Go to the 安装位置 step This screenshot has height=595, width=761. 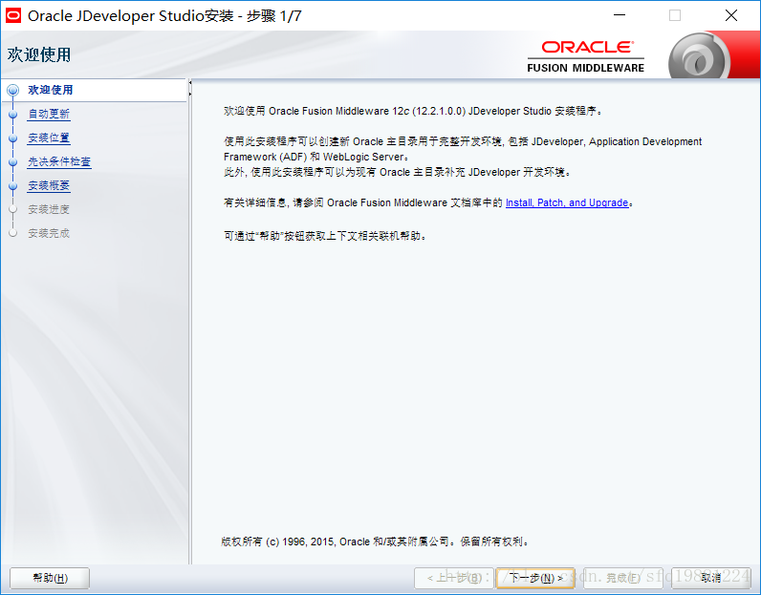[x=49, y=138]
